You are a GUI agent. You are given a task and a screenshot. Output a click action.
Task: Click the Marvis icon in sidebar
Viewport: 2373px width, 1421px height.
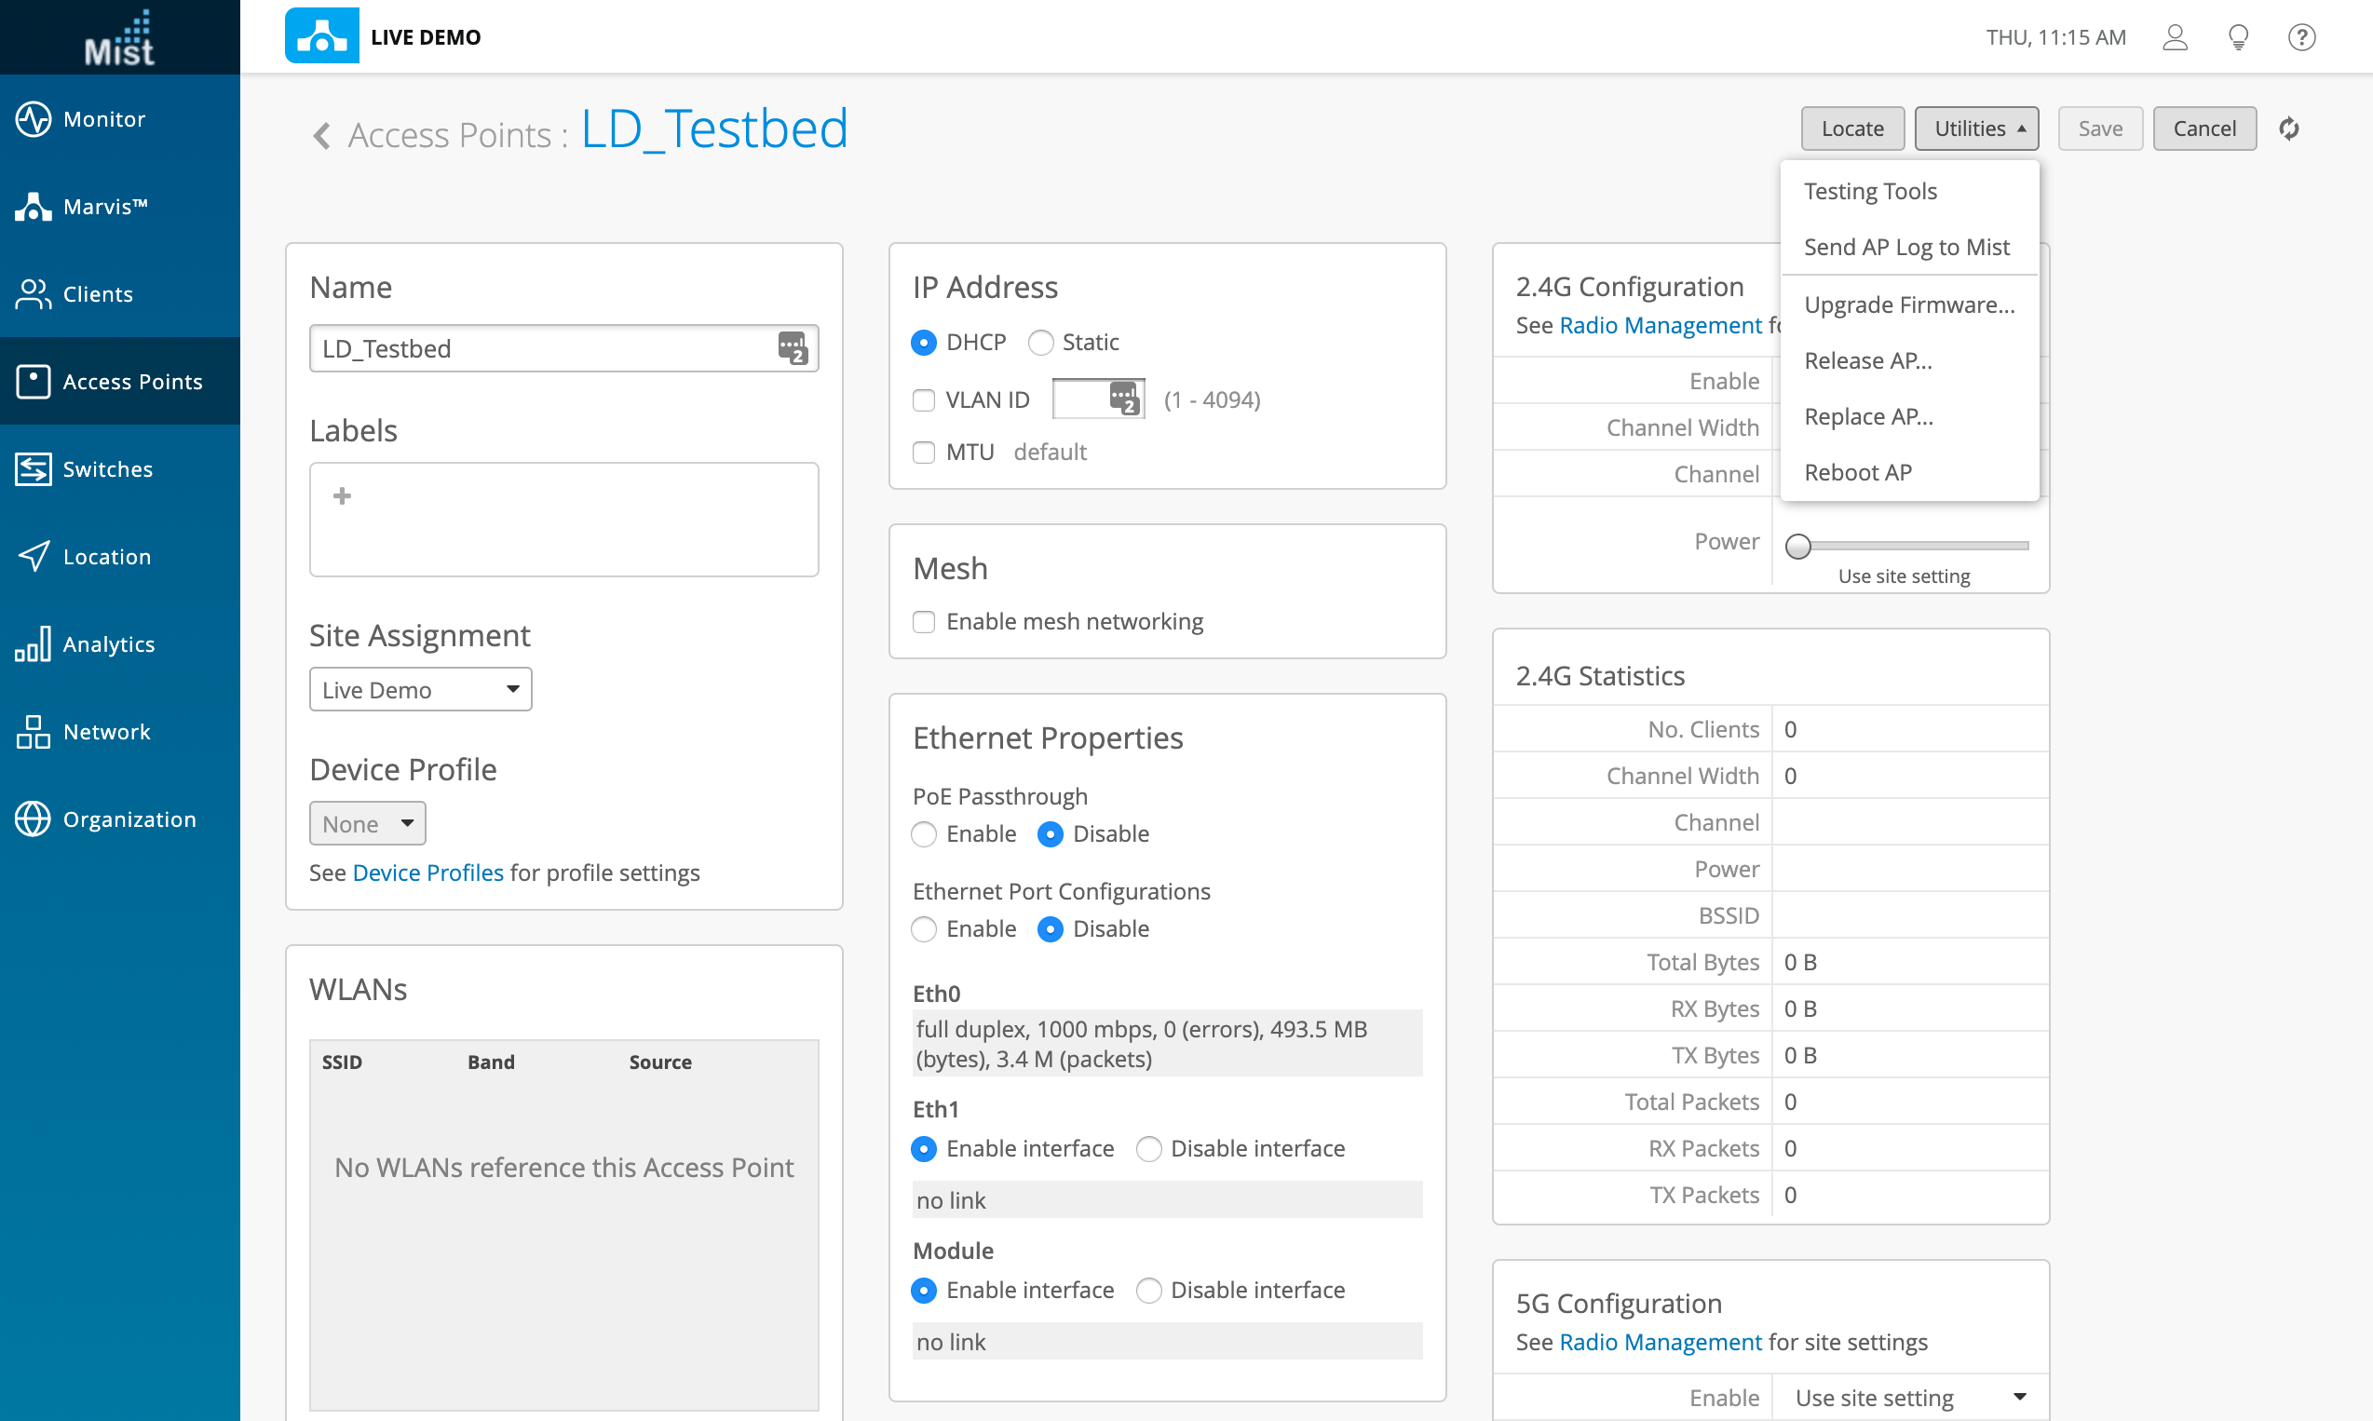(x=33, y=207)
